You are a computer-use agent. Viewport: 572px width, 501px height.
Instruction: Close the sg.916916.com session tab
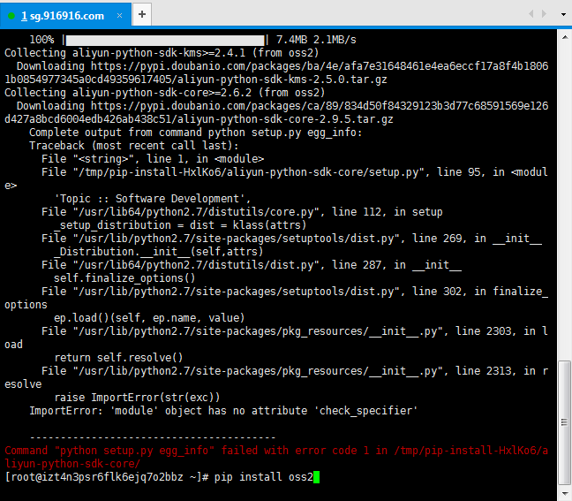[119, 16]
